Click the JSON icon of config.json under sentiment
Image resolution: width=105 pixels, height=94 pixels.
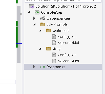click(54, 37)
